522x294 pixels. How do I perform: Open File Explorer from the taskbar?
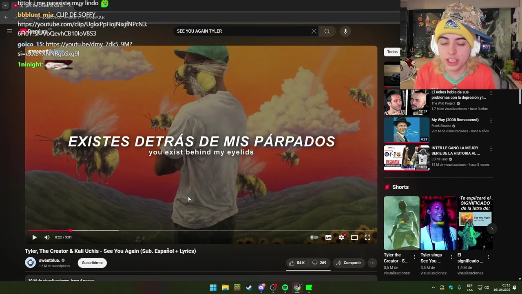tap(225, 287)
